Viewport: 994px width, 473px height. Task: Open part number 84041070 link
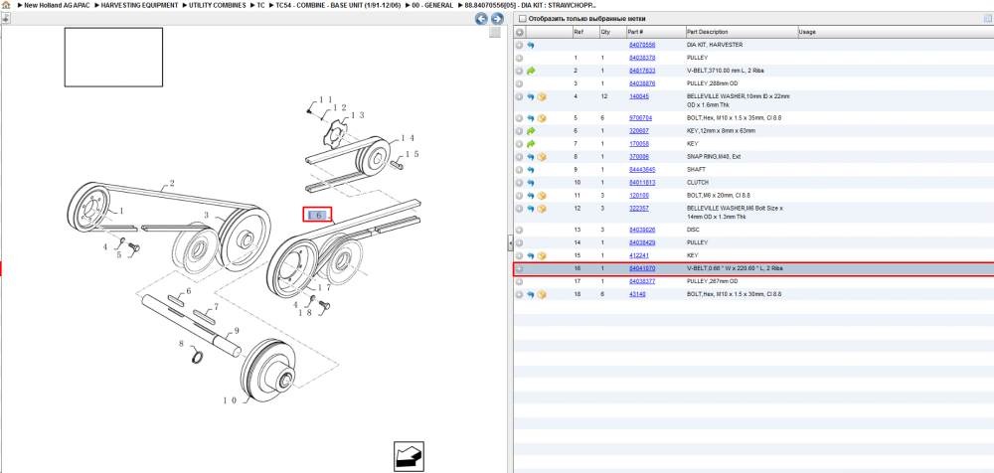tap(641, 269)
